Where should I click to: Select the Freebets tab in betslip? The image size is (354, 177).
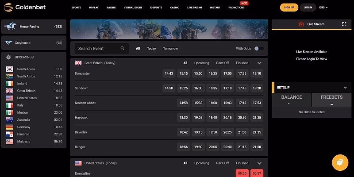pyautogui.click(x=331, y=100)
